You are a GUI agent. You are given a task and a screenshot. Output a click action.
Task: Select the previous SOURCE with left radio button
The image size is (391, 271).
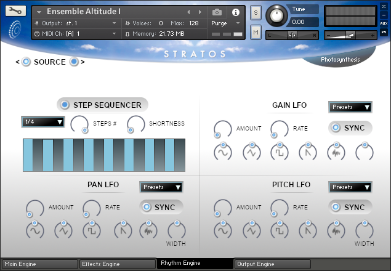click(26, 62)
